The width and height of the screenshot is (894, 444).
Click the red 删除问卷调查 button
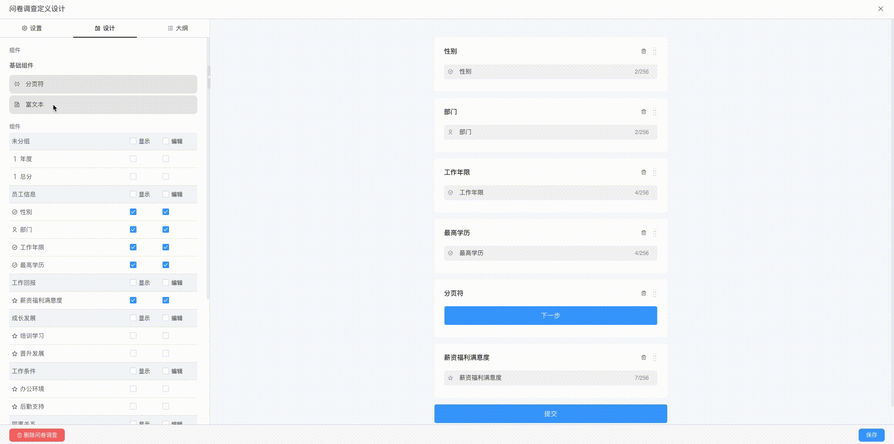coord(37,435)
